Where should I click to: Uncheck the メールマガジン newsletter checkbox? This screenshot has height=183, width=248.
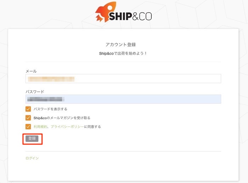point(28,118)
